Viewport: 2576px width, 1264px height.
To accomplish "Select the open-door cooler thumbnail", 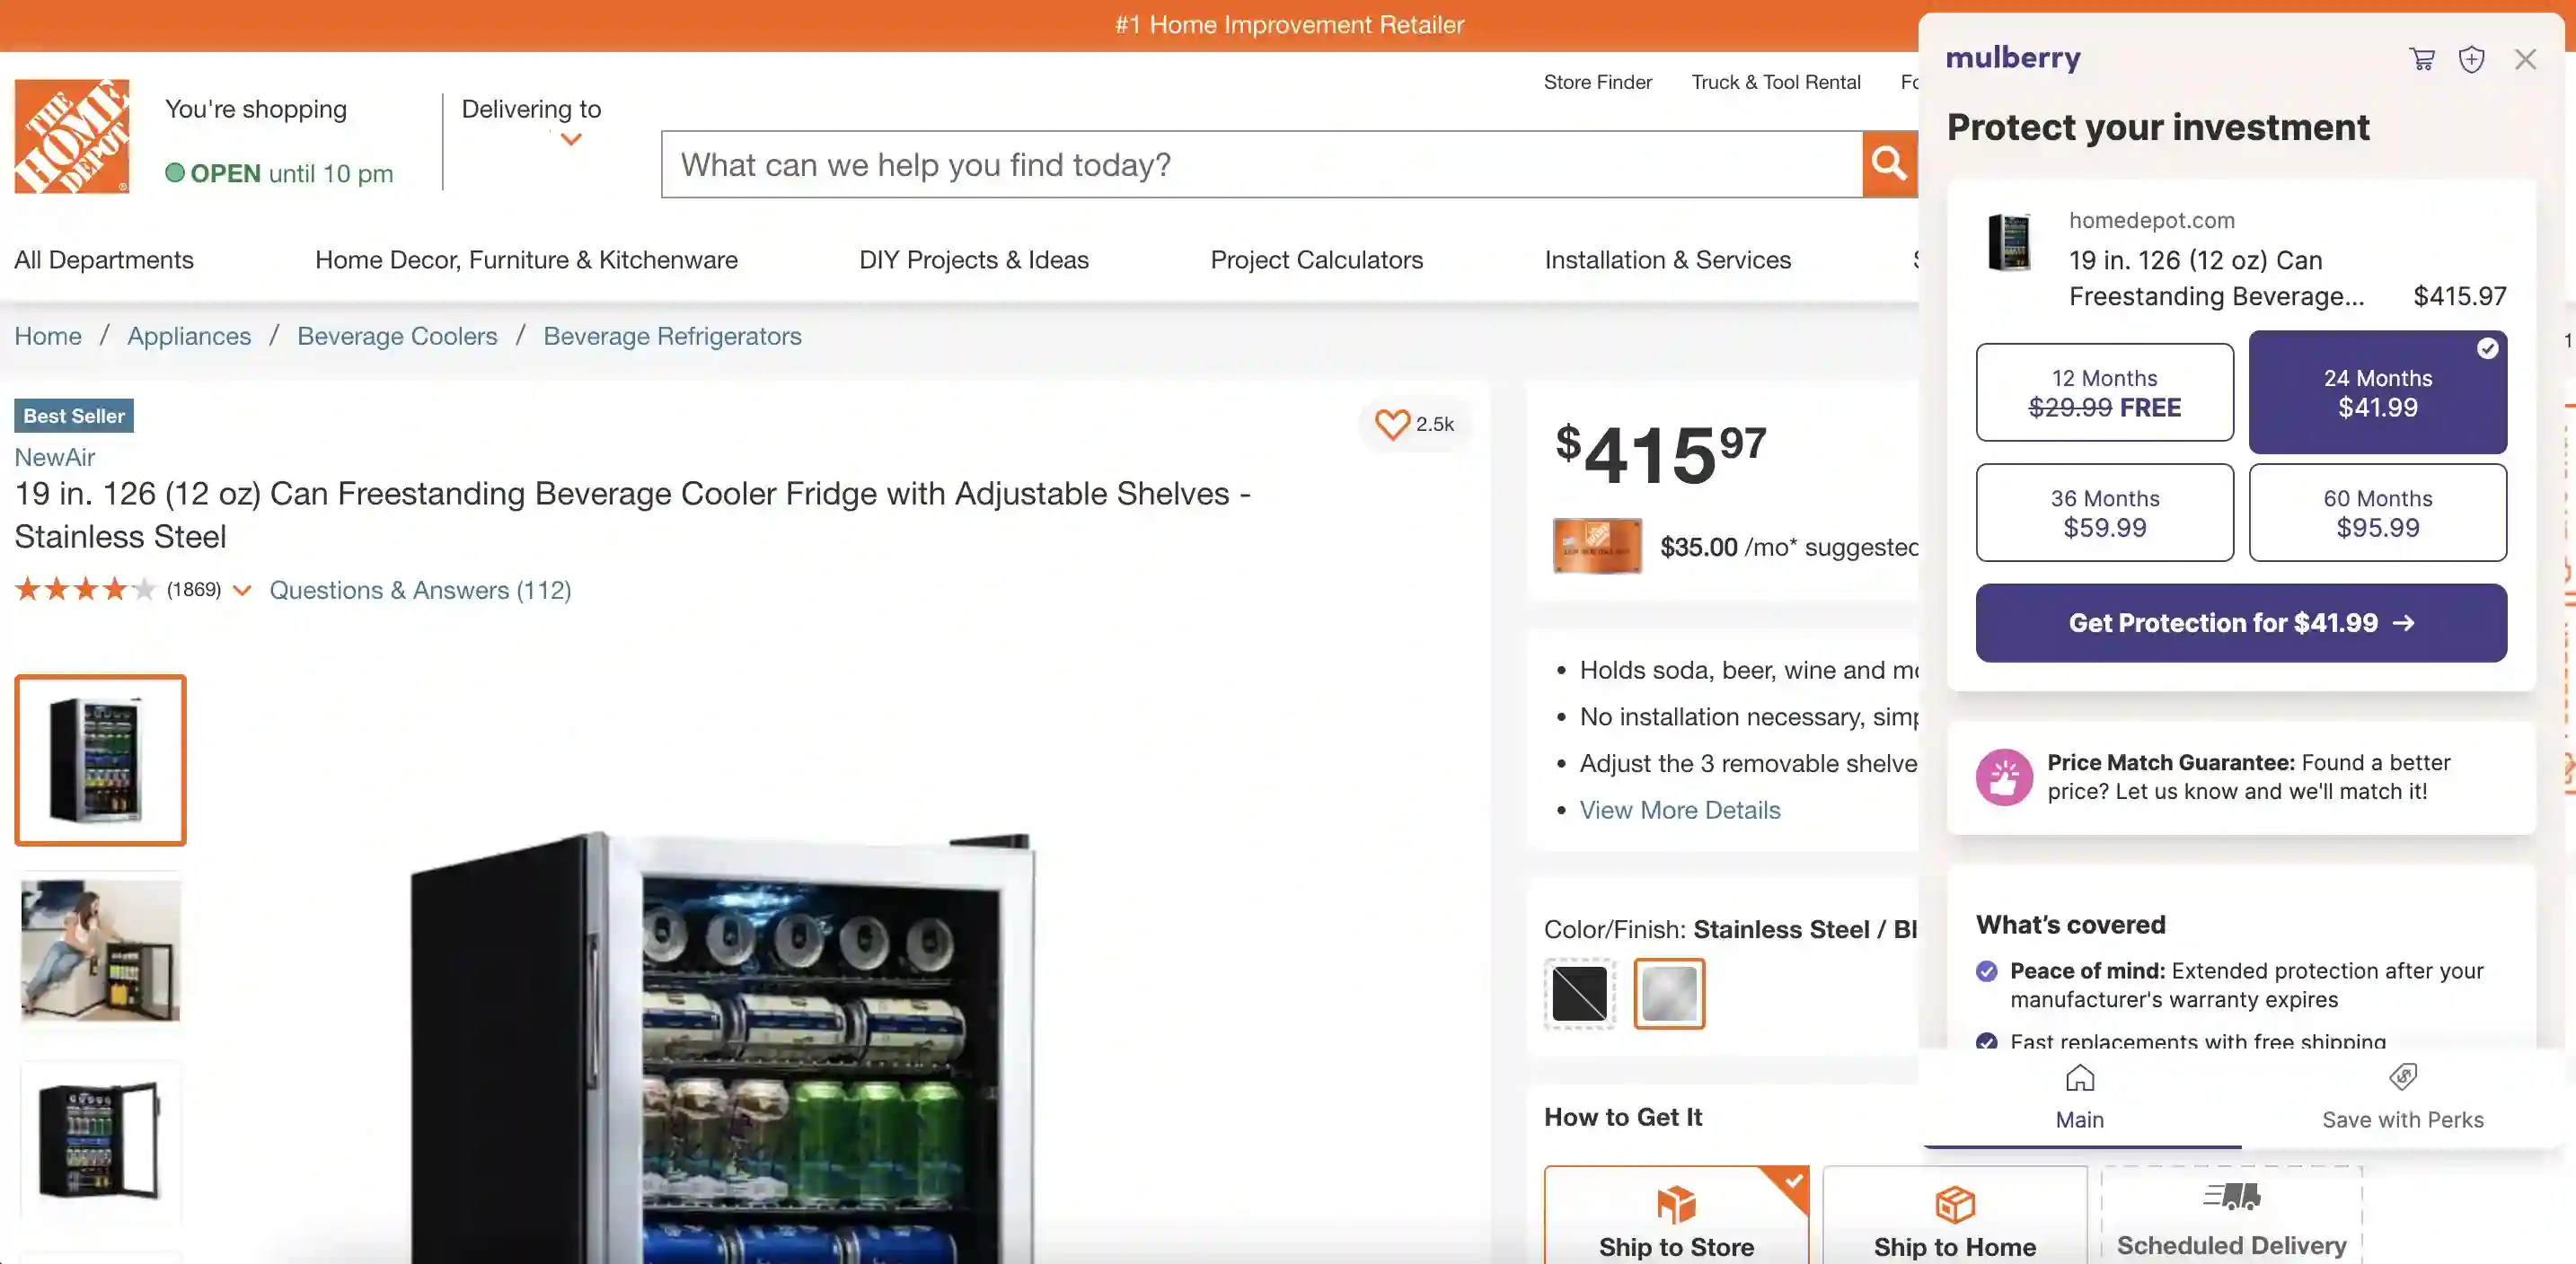I will [x=100, y=1139].
